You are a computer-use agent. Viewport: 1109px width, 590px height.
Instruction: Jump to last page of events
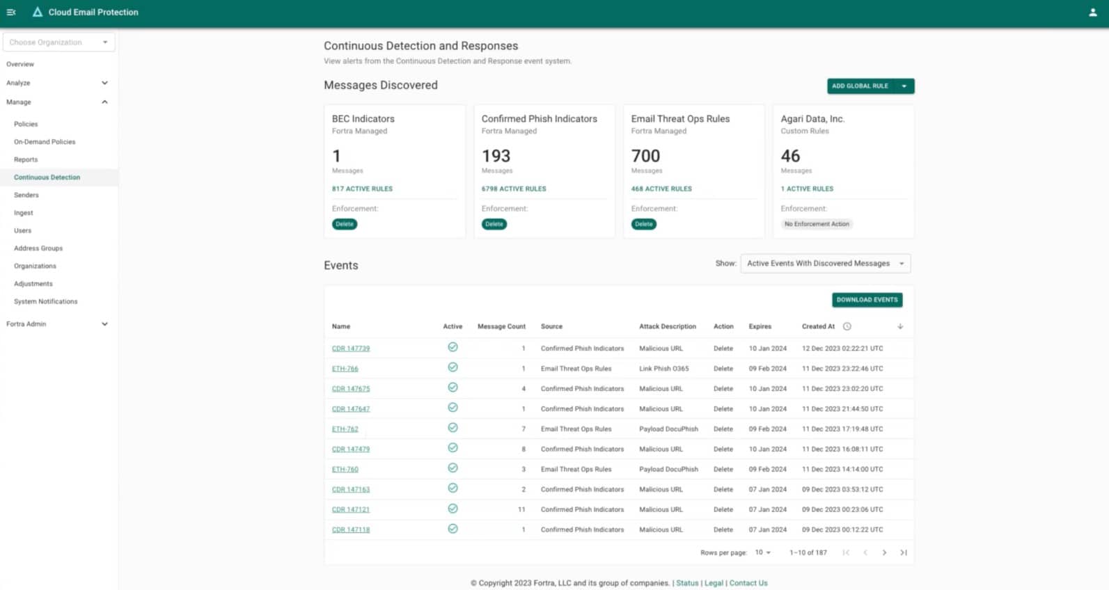coord(904,552)
